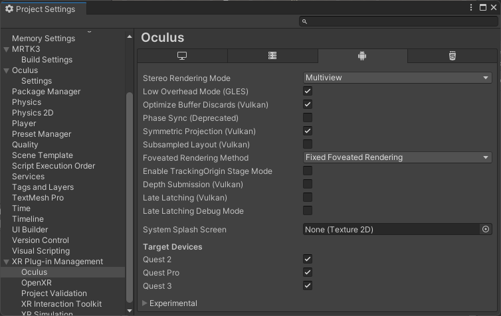Open Memory Settings in sidebar
The width and height of the screenshot is (501, 316).
tap(43, 39)
